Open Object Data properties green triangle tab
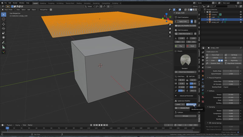Screen dimensions: 243x137 click(x=203, y=93)
